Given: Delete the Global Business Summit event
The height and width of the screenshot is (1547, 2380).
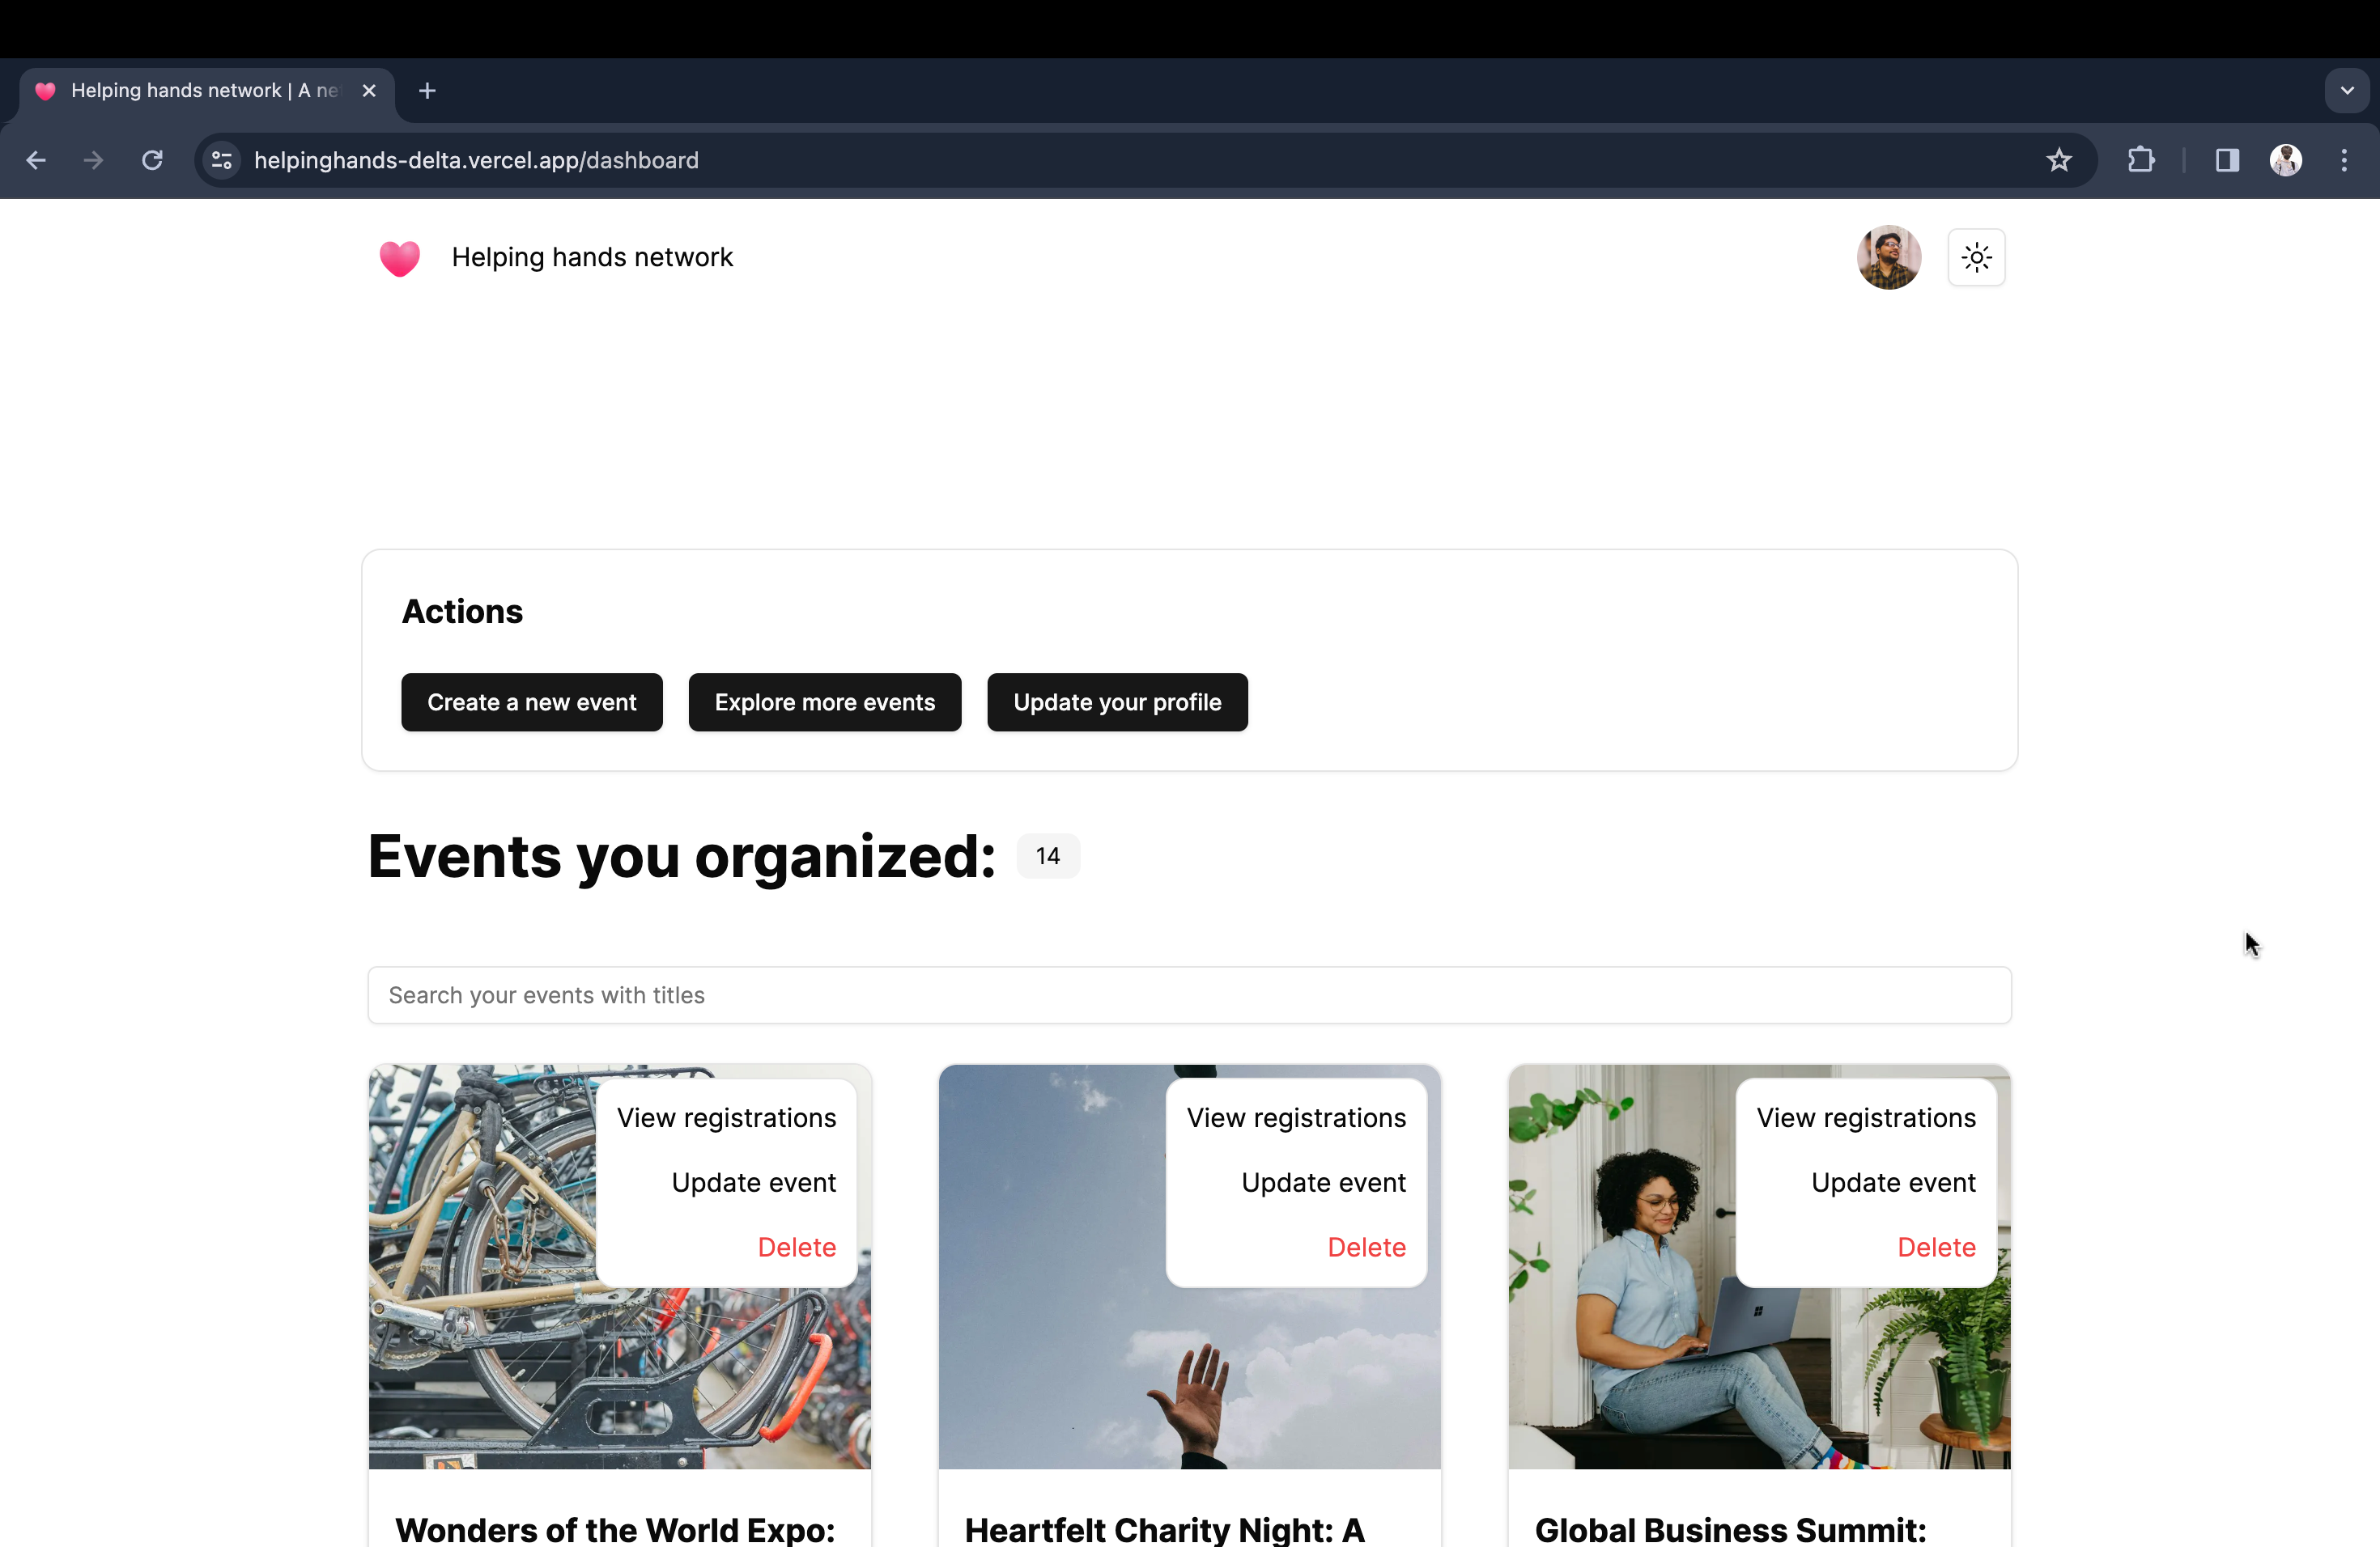Looking at the screenshot, I should [x=1935, y=1247].
